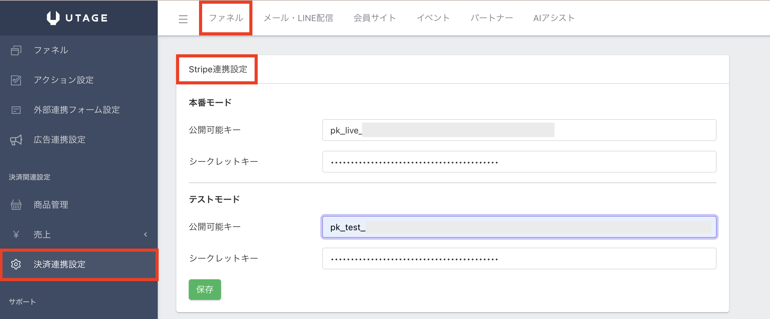Click the megaphone ad integration icon
This screenshot has width=770, height=319.
16,140
